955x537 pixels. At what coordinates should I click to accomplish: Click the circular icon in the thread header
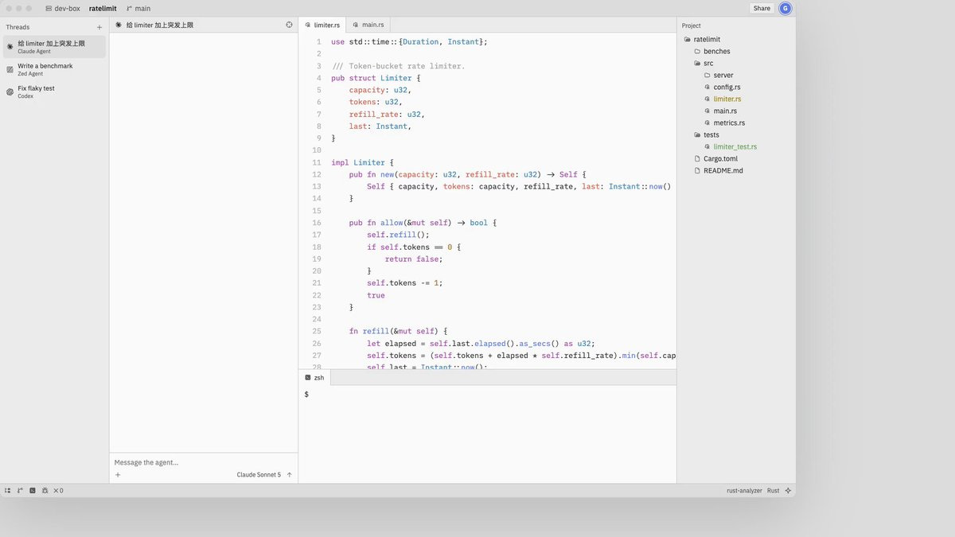[289, 25]
